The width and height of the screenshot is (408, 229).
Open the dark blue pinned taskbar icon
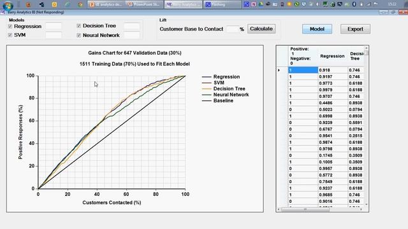point(41,4)
